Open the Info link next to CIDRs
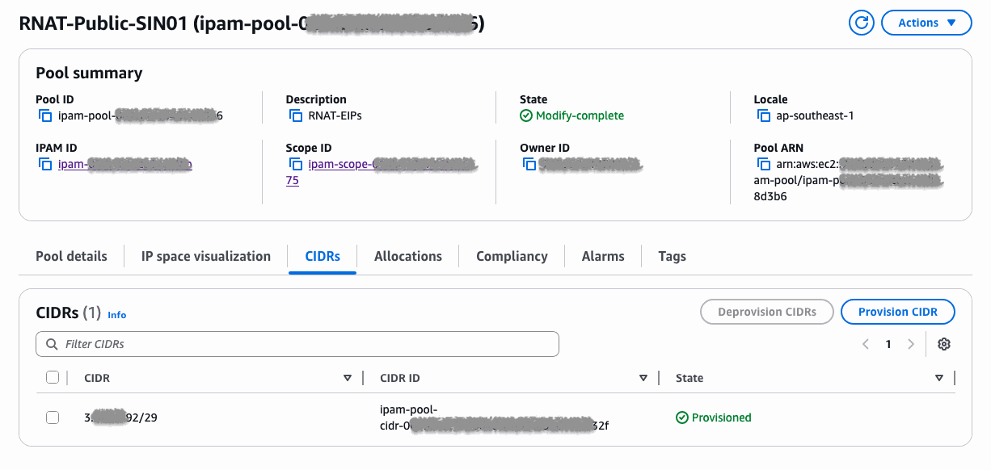This screenshot has width=991, height=470. click(x=116, y=315)
